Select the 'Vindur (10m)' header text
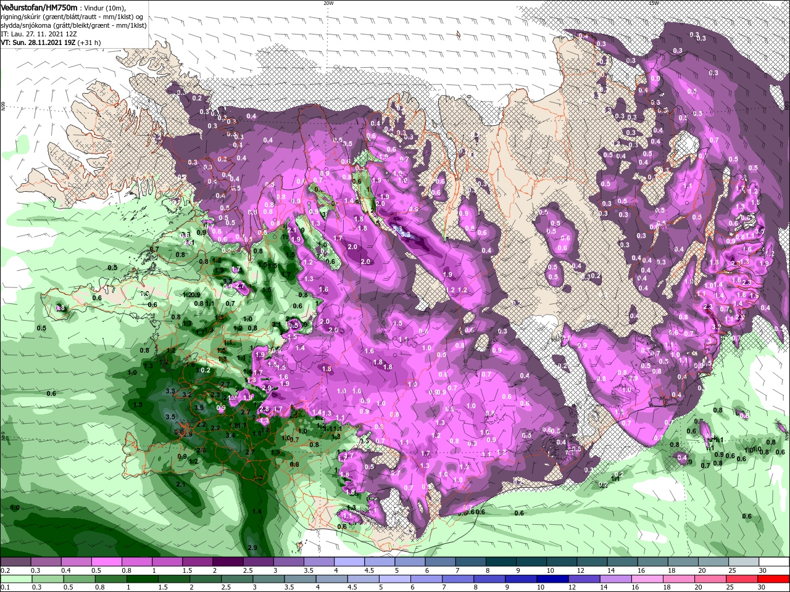 pos(106,7)
